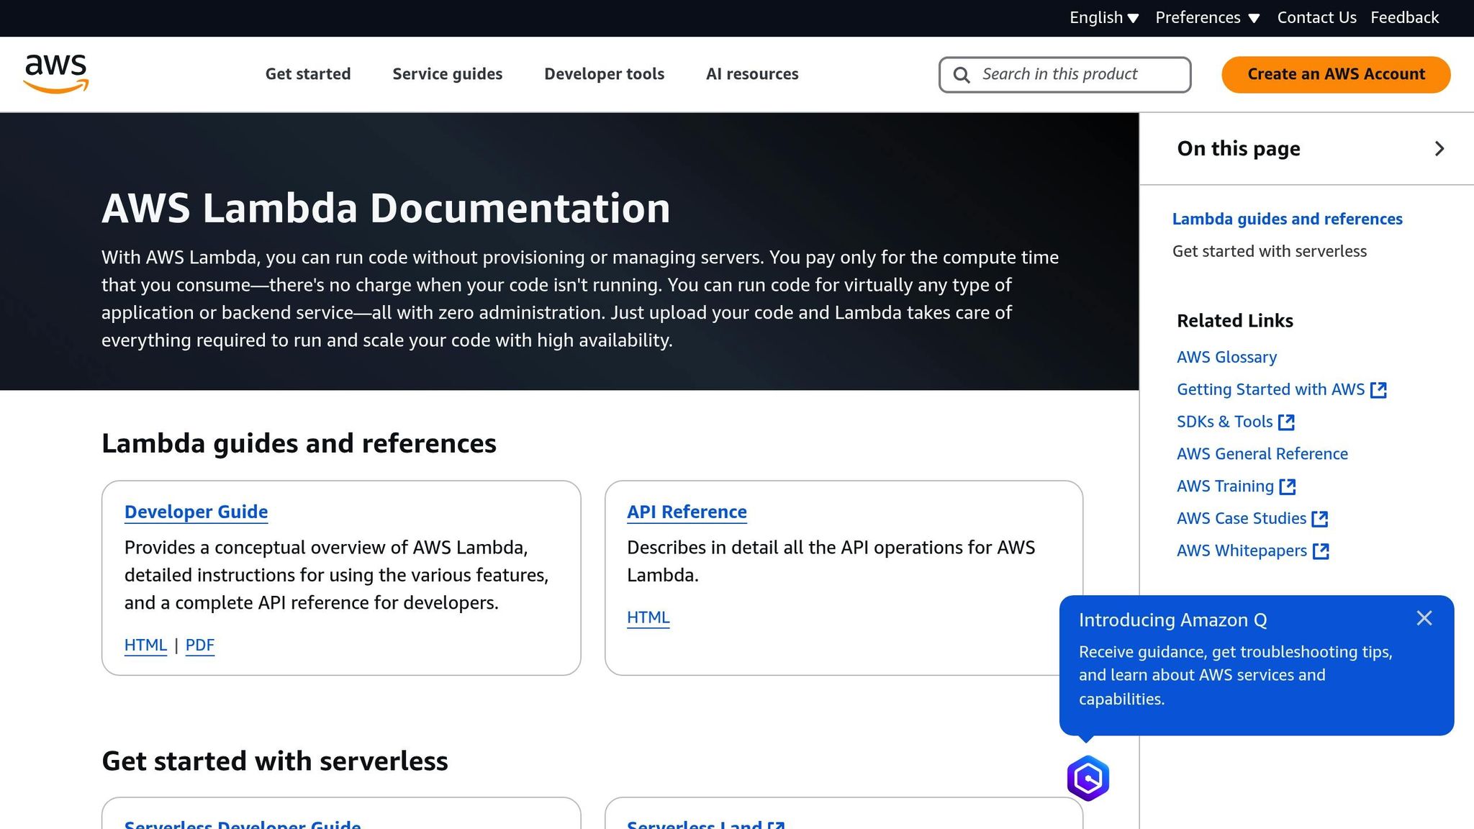Select the AI resources navigation item
The image size is (1474, 829).
(752, 73)
